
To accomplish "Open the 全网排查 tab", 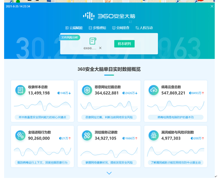I will [x=121, y=28].
